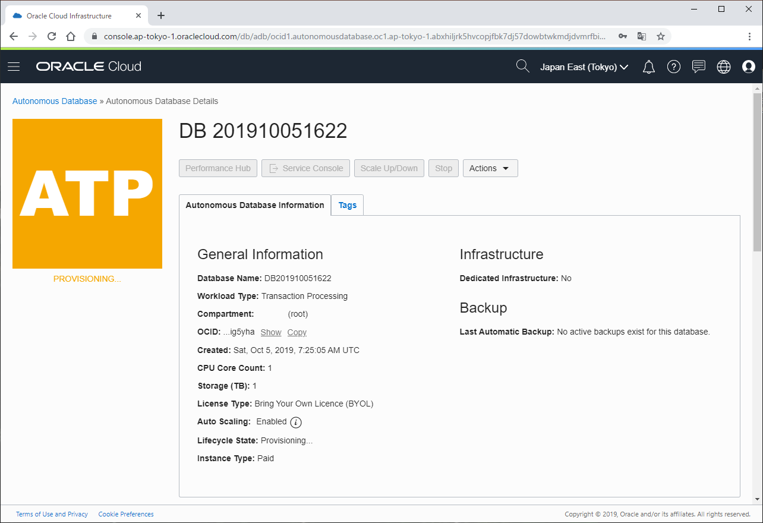Open Chrome three-dot menu
The image size is (763, 523).
click(x=749, y=36)
